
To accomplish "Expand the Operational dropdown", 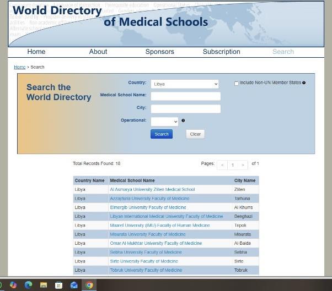I will [x=164, y=122].
